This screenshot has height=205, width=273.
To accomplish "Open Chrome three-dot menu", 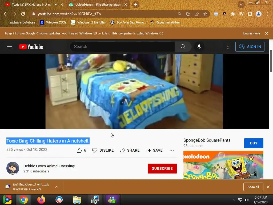I will pos(267,14).
